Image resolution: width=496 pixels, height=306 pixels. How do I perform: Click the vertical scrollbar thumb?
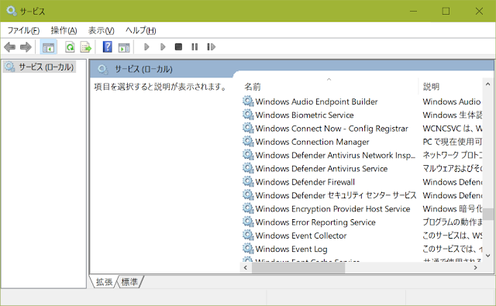(487, 214)
